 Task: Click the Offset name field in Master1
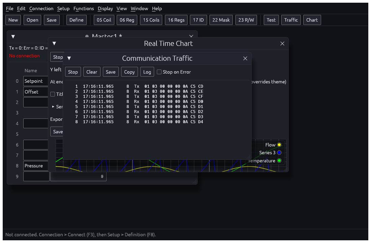pos(36,92)
